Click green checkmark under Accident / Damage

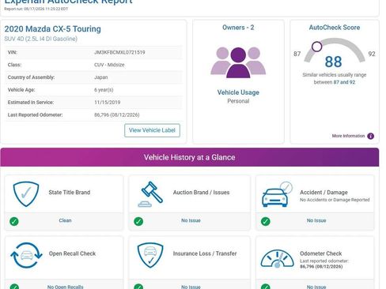click(266, 221)
